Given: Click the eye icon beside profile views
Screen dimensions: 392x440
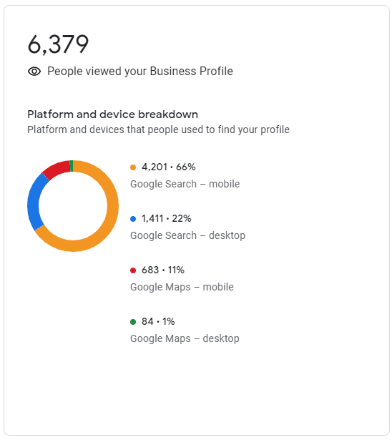Looking at the screenshot, I should coord(34,72).
